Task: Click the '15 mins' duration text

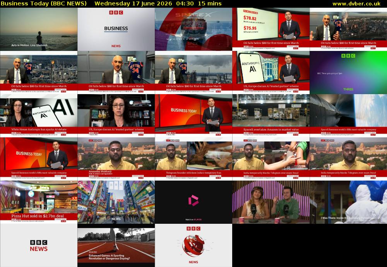Action: coord(210,4)
